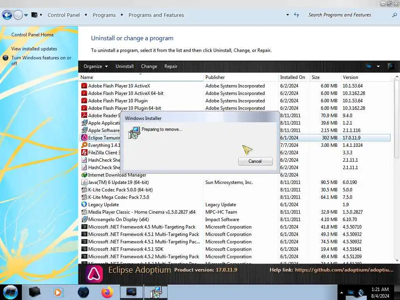The height and width of the screenshot is (300, 400).
Task: Open the media player taskbar icon
Action: pyautogui.click(x=58, y=292)
